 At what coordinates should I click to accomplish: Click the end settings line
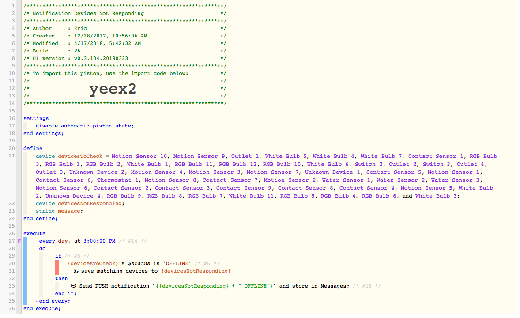(x=43, y=134)
